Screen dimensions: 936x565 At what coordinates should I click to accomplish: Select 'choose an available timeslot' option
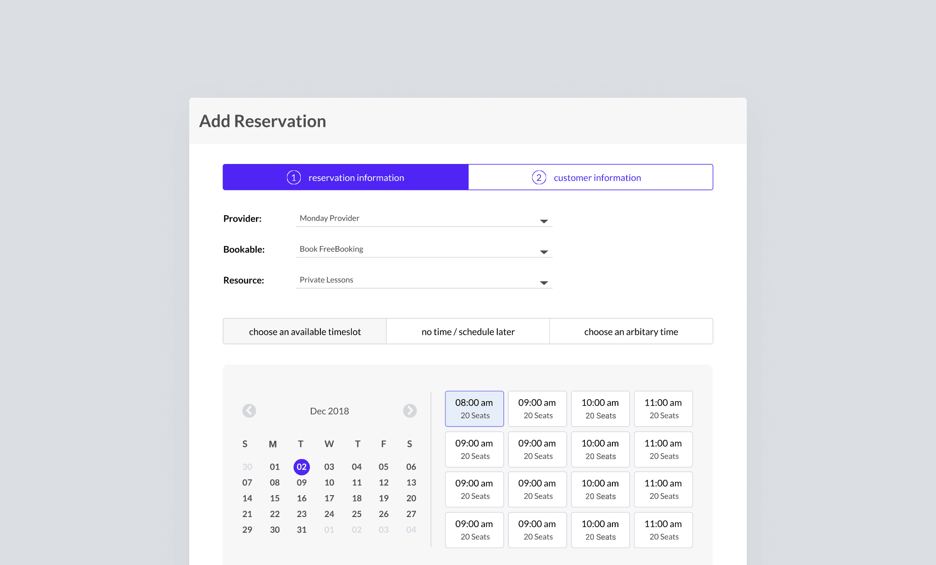[x=305, y=332]
